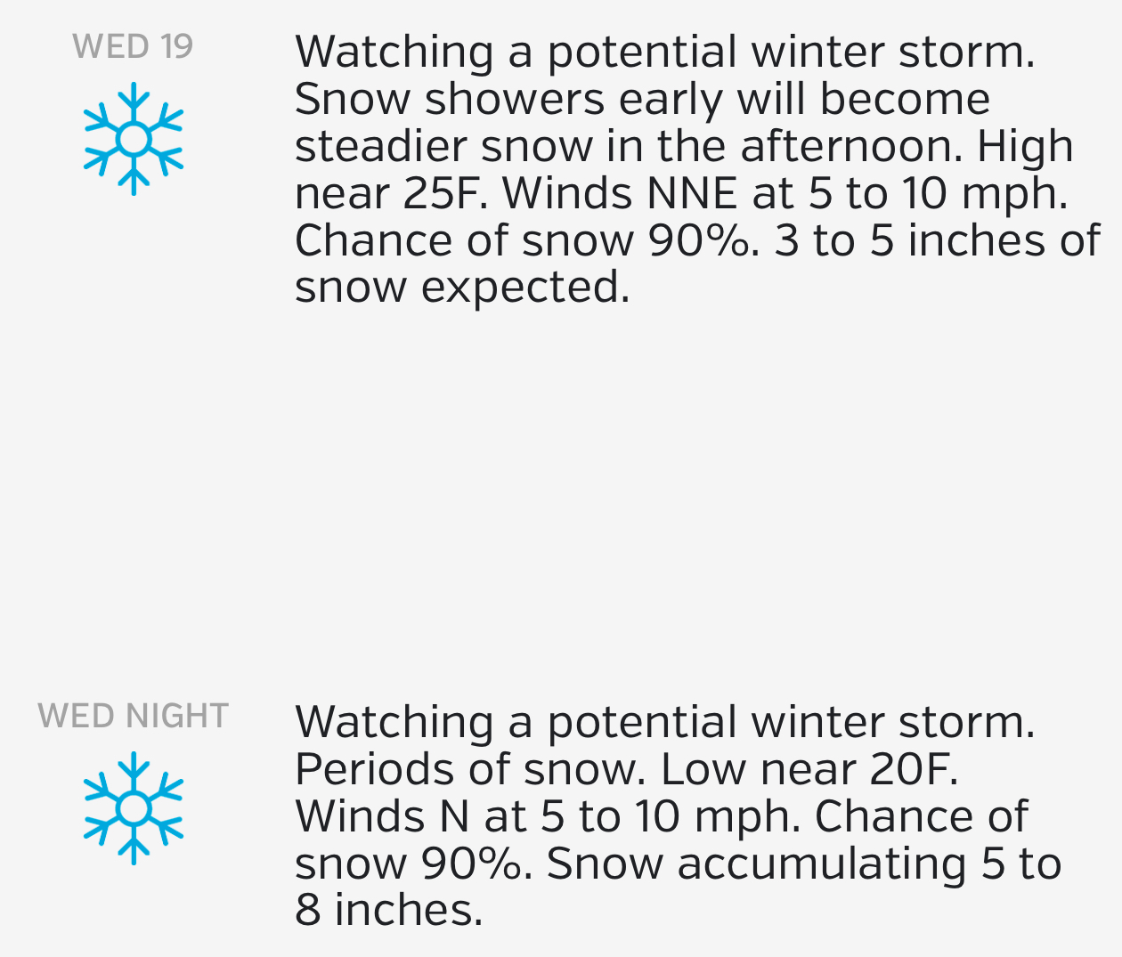
Task: Click WED NIGHT 'snow 90%' text
Action: 414,864
